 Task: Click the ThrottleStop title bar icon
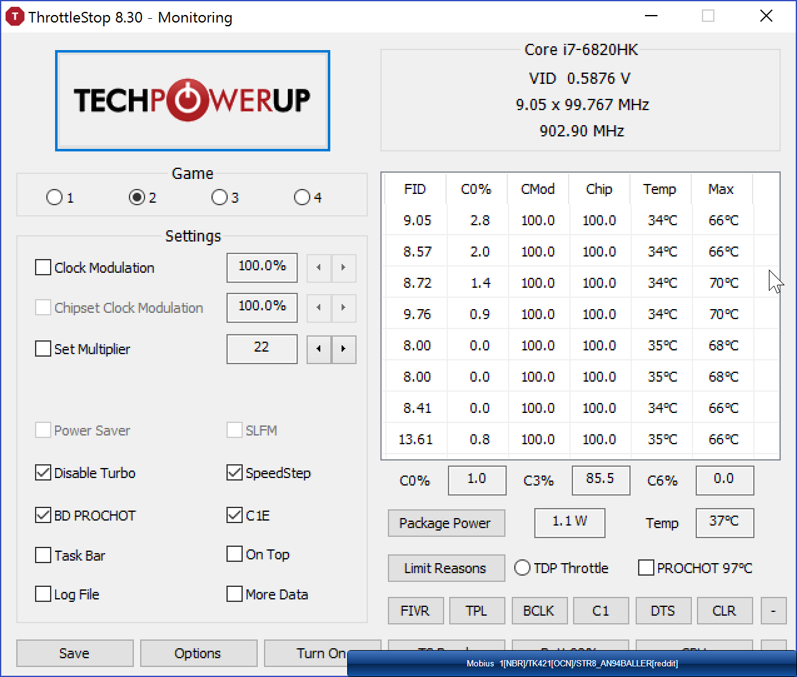(x=14, y=17)
